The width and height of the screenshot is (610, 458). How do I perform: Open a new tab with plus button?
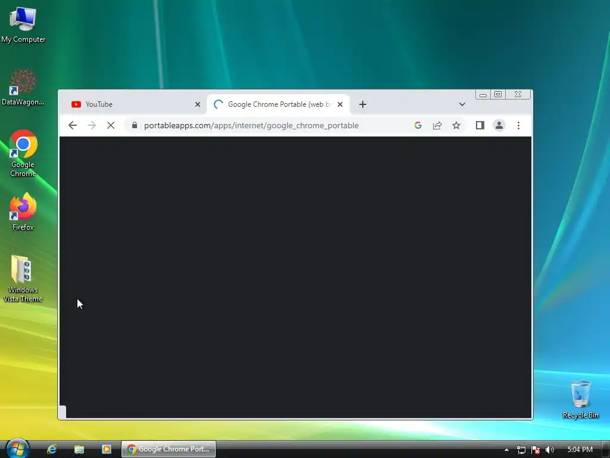click(363, 104)
